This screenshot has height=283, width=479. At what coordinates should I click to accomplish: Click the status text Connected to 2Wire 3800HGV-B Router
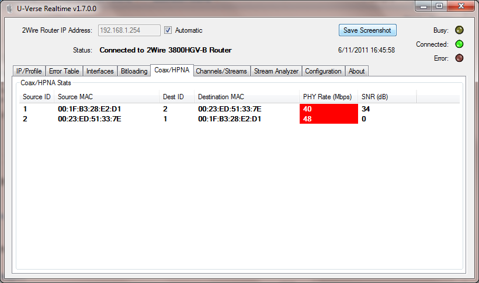pos(165,50)
